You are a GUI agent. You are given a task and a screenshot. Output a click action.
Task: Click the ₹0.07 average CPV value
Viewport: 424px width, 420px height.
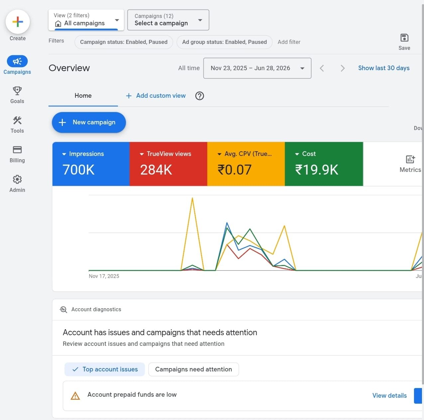tap(234, 170)
